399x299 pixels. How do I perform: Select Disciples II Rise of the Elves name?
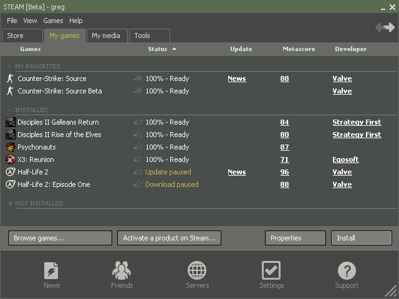(59, 135)
